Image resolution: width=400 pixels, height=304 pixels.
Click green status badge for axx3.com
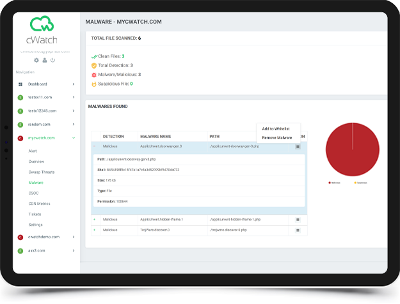pyautogui.click(x=20, y=251)
